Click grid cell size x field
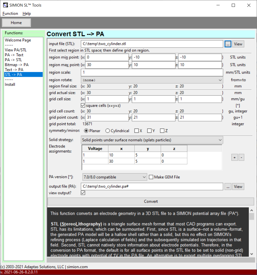Viewport: 257px width, 275px height. click(x=107, y=99)
